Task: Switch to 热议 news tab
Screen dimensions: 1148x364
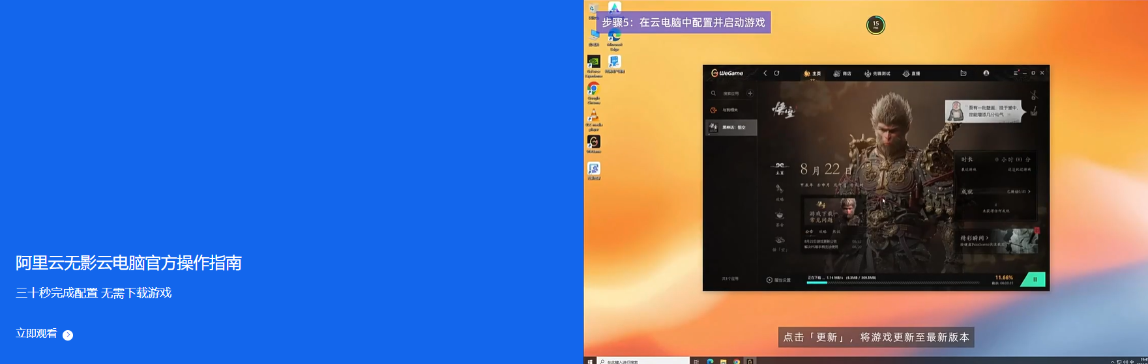Action: point(836,232)
